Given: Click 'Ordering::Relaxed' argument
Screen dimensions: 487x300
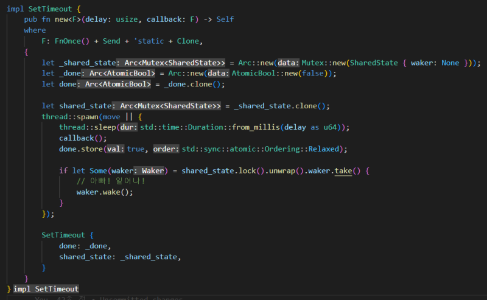Looking at the screenshot, I should (301, 149).
